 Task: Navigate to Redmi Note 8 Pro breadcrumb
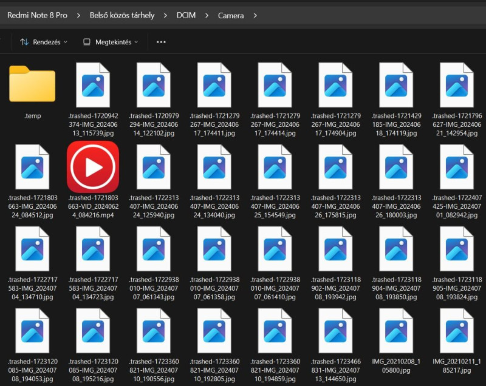pos(37,15)
